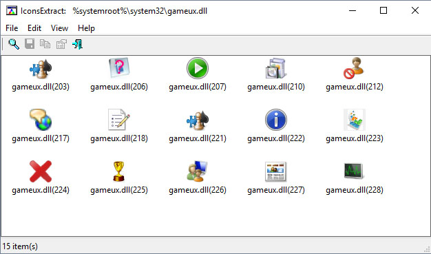The image size is (431, 254).
Task: Click the label text gameux.dll(210)
Action: coord(276,87)
